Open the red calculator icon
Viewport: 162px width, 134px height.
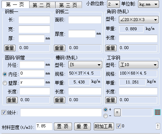[x=158, y=112]
